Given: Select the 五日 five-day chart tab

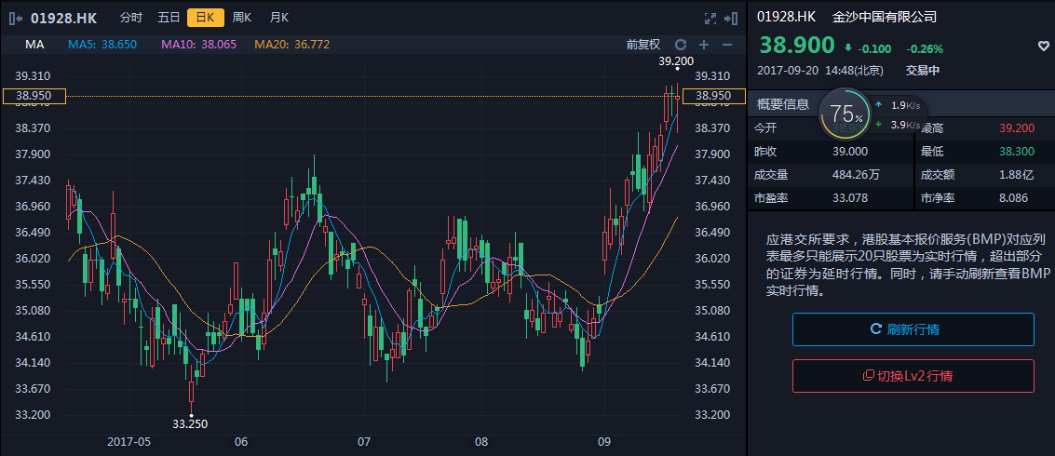Looking at the screenshot, I should pos(169,18).
